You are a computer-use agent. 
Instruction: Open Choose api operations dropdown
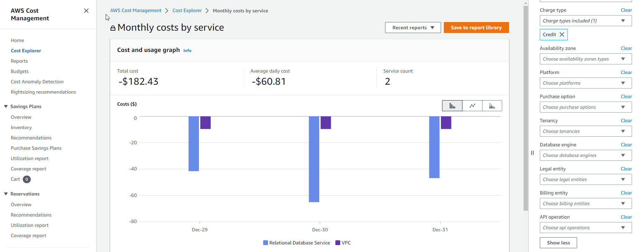586,228
